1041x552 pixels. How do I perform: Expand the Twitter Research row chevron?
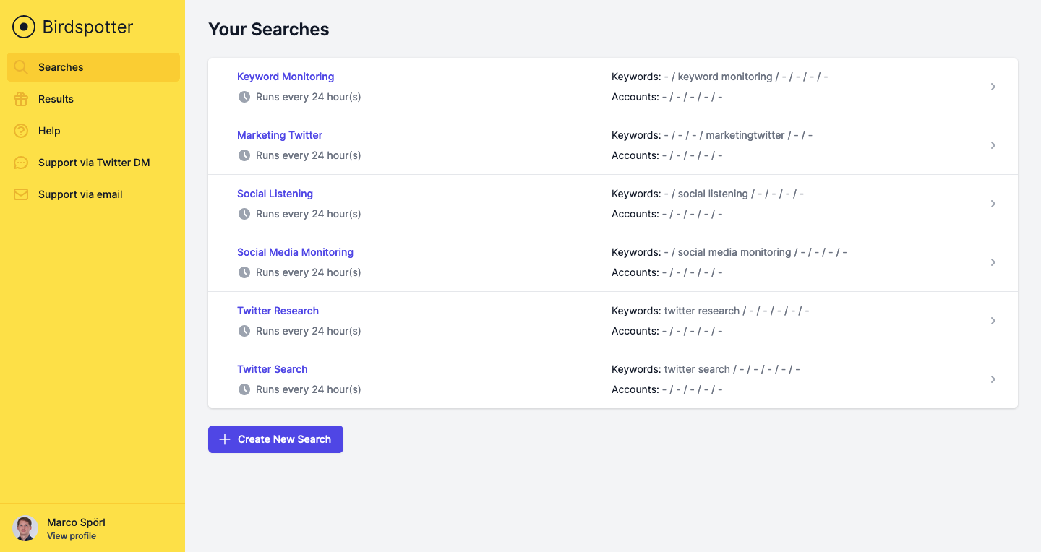pos(993,320)
